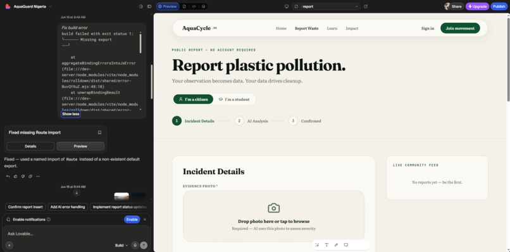Click the 'Jun 16 at 9:44 AM' timestamp

73,187
